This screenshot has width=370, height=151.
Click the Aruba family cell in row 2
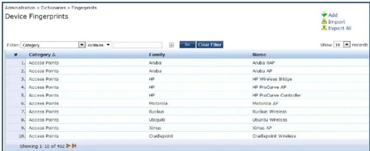(x=155, y=71)
